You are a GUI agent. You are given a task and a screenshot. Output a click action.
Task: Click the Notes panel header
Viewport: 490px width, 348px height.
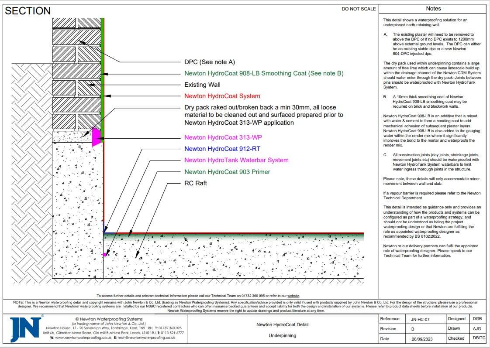433,9
